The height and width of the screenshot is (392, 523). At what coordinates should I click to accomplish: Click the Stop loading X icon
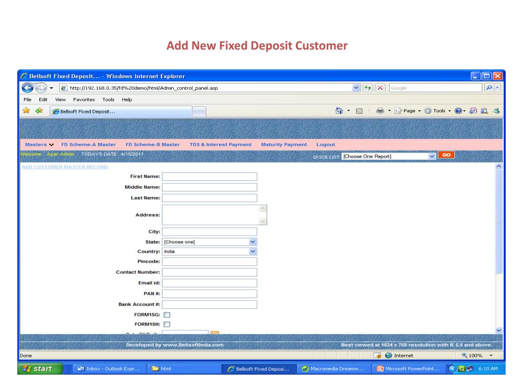click(x=380, y=88)
